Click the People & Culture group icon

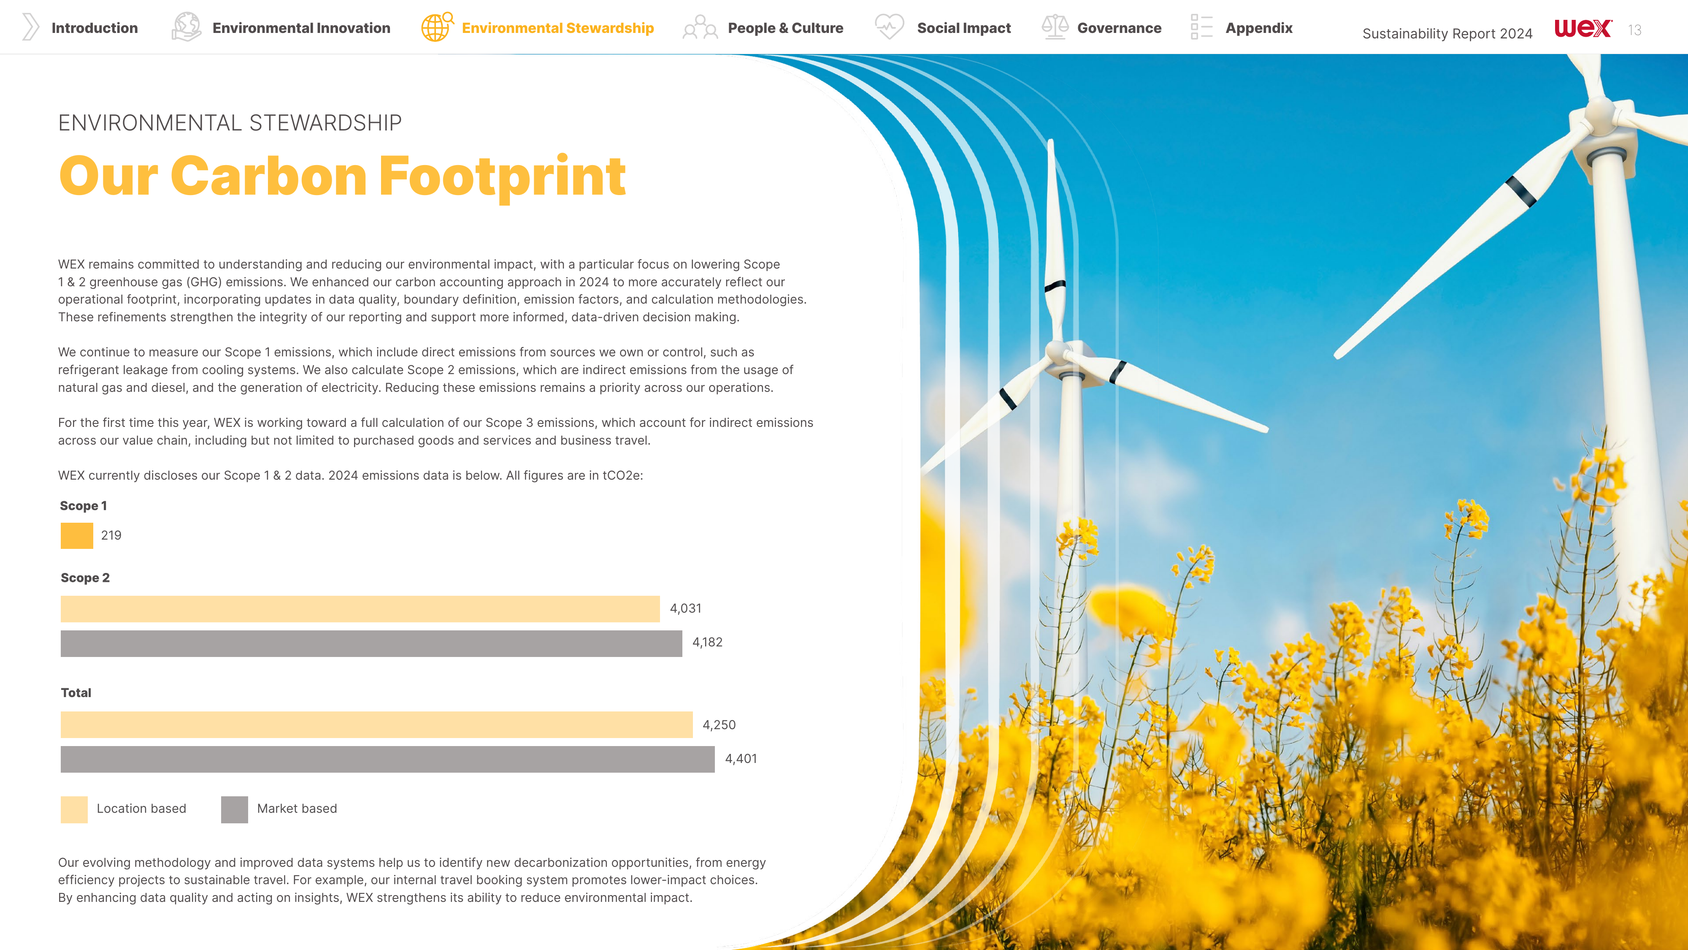(700, 27)
